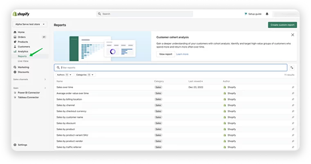Viewport: 311px width, 164px height.
Task: Click the Setup guide flag icon
Action: (246, 14)
